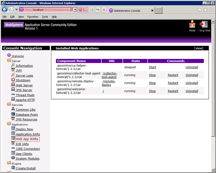Click the JMS Server icon
This screenshot has width=216, height=173.
pyautogui.click(x=13, y=89)
